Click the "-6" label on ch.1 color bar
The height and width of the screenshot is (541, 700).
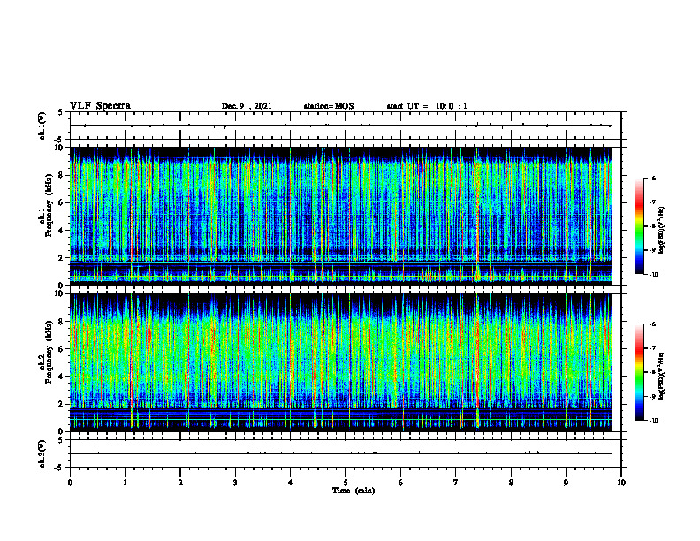click(x=652, y=178)
